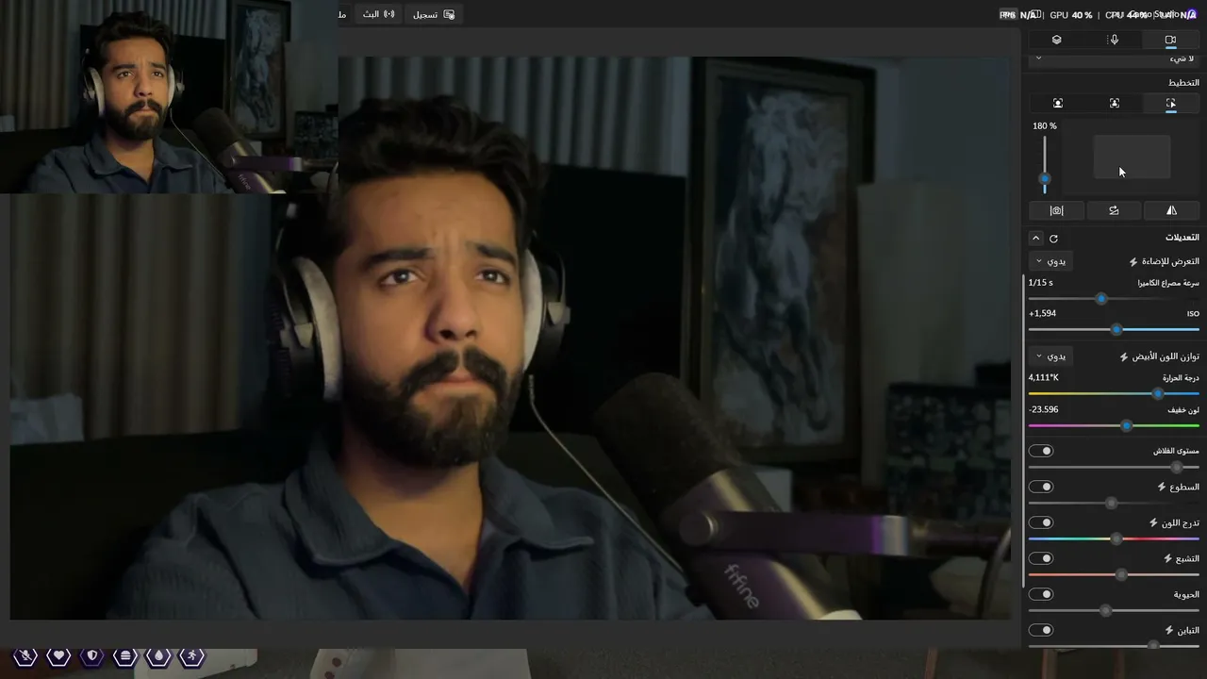Toggle the السطوع brightness switch

[1041, 487]
